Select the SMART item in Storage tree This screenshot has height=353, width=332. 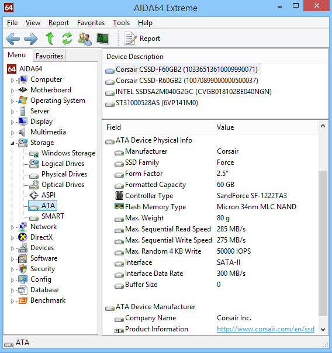coord(53,216)
